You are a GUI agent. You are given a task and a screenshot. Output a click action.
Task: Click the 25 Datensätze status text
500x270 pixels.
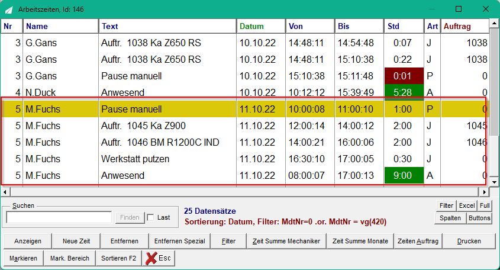[210, 211]
